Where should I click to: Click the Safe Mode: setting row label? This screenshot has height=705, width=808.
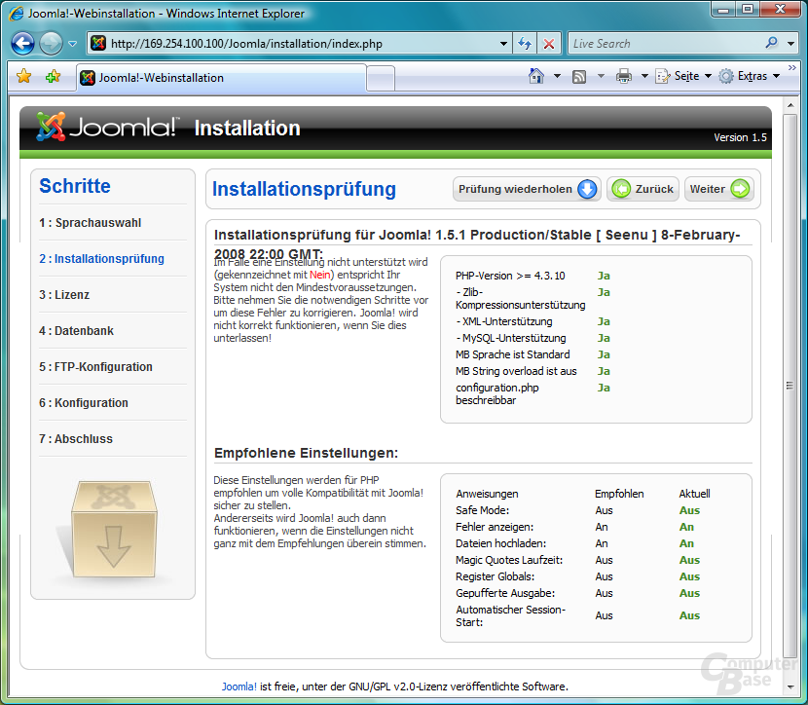(482, 510)
